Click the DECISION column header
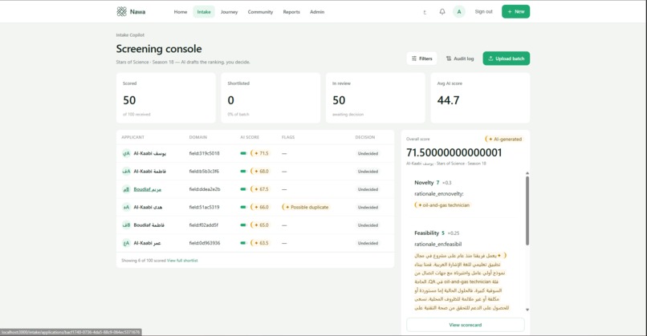Screen dimensions: 647x336 click(365, 137)
